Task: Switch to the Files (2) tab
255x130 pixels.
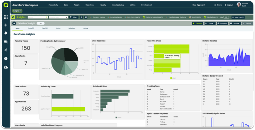Action: (x=44, y=28)
